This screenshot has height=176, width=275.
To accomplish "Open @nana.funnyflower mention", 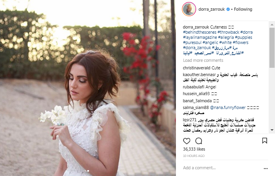I will pyautogui.click(x=227, y=107).
